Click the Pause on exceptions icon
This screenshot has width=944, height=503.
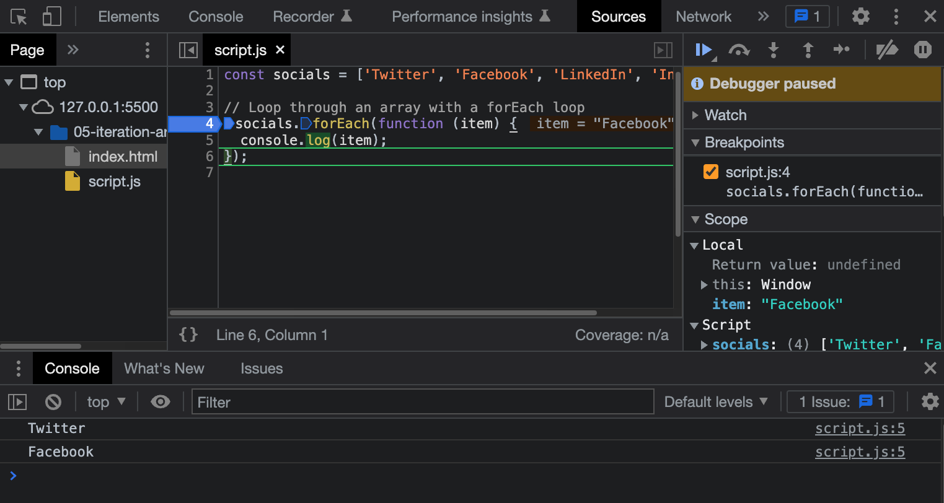(922, 50)
